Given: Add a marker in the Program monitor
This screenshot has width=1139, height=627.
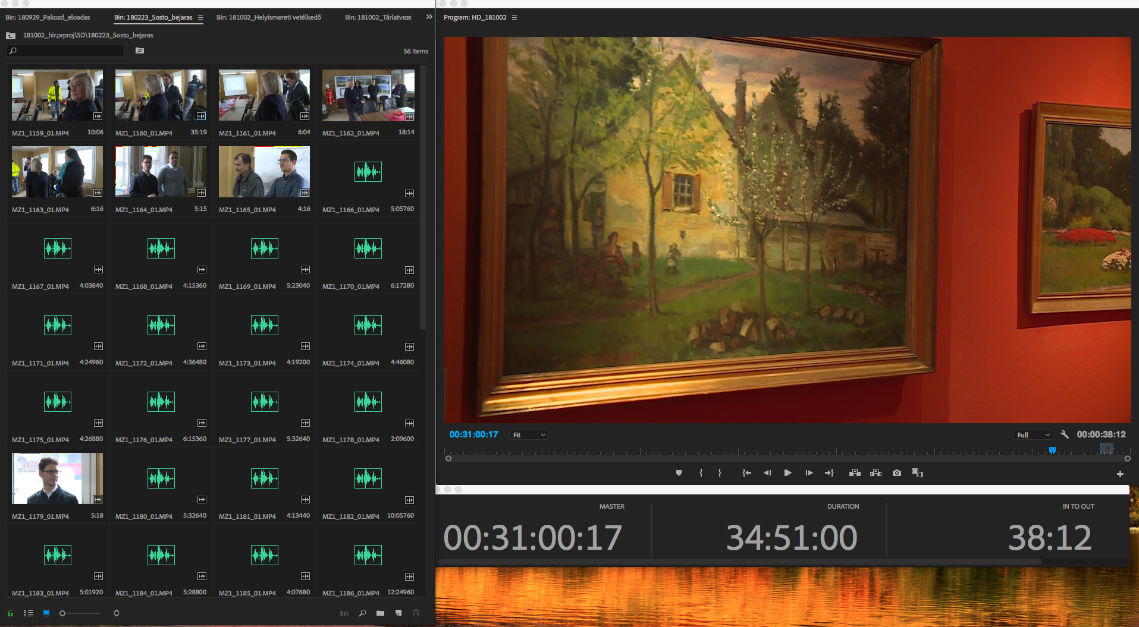Looking at the screenshot, I should click(x=679, y=473).
